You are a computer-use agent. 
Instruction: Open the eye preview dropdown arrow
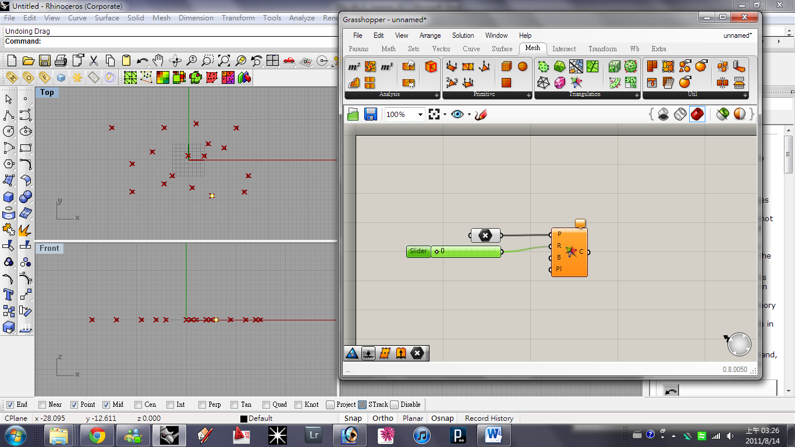pos(469,115)
